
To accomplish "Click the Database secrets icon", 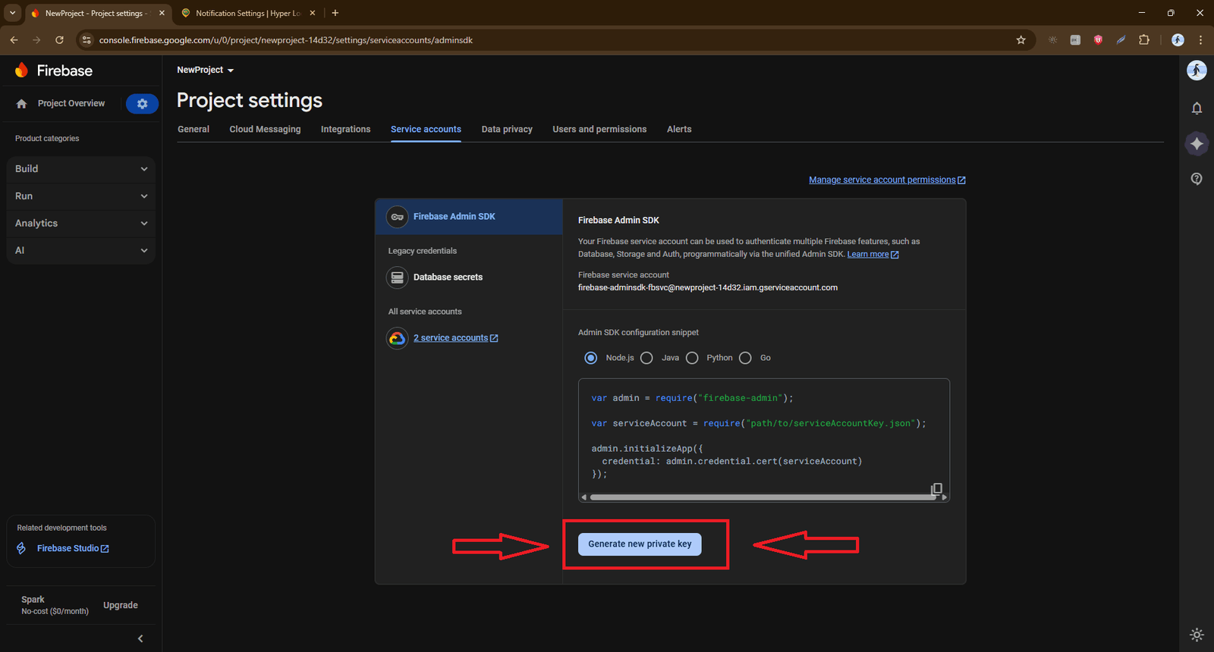I will [397, 277].
